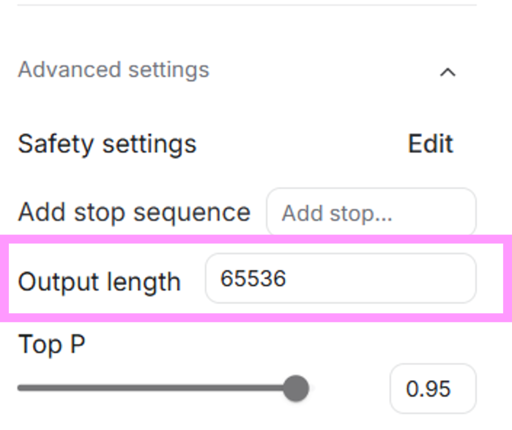Focus the Top P value box showing 0.95
512x430 pixels.
point(433,389)
